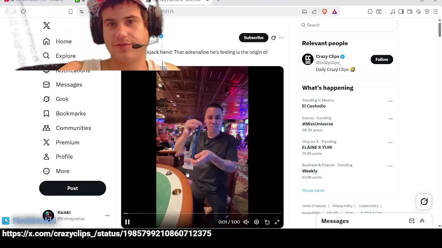442x248 pixels.
Task: Pause the video playback
Action: pyautogui.click(x=127, y=222)
